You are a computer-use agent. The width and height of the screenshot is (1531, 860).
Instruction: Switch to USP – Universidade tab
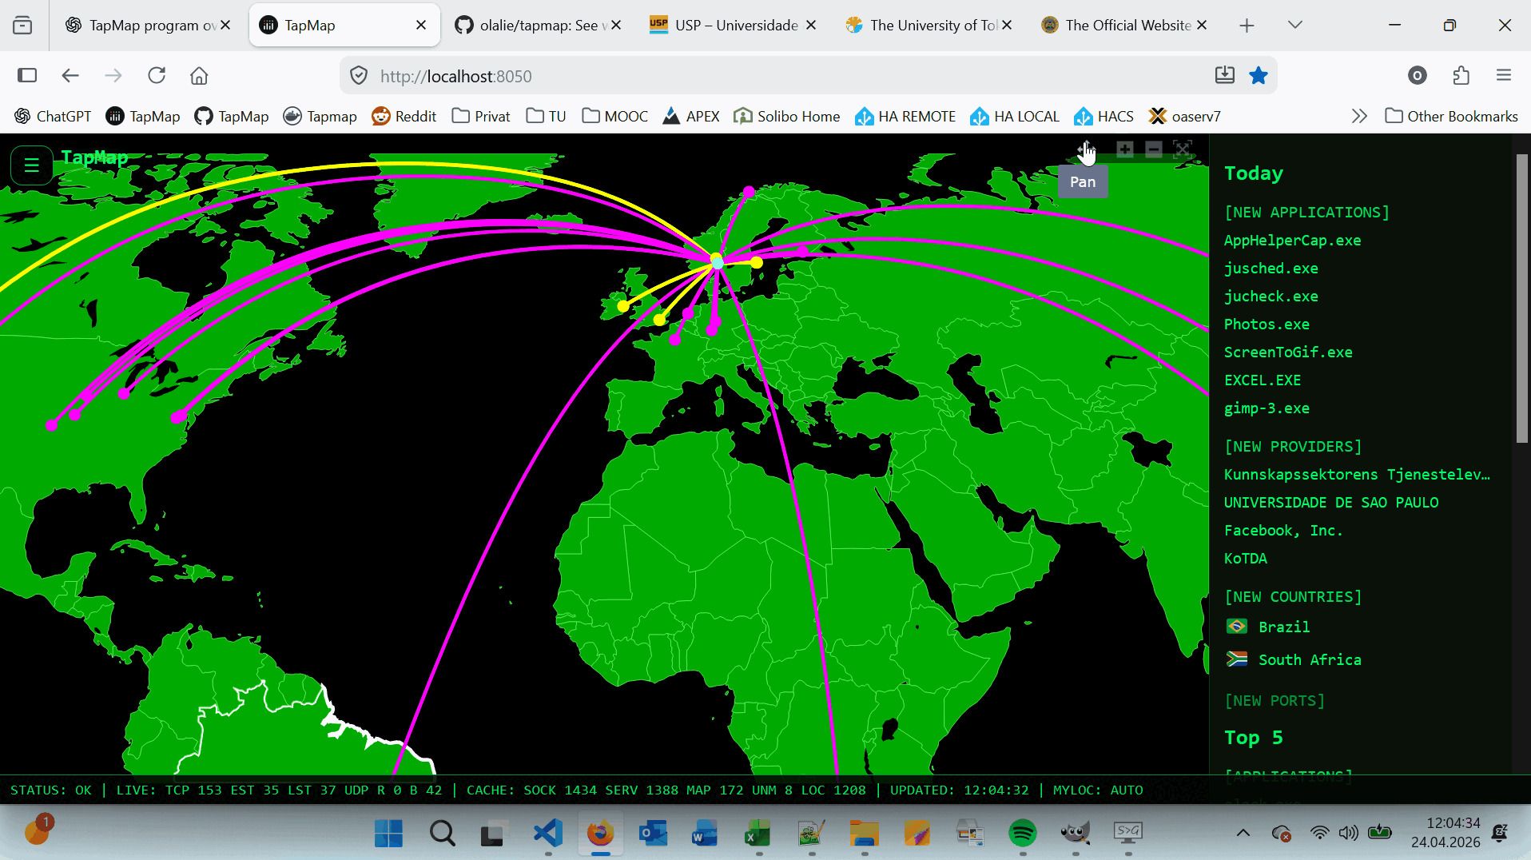[734, 25]
